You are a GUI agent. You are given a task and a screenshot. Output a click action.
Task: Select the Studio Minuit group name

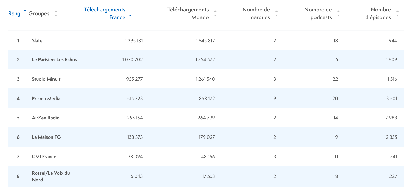click(x=46, y=79)
